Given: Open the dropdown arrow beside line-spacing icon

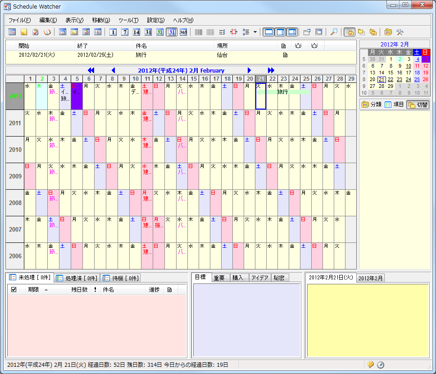Looking at the screenshot, I should pos(255,32).
